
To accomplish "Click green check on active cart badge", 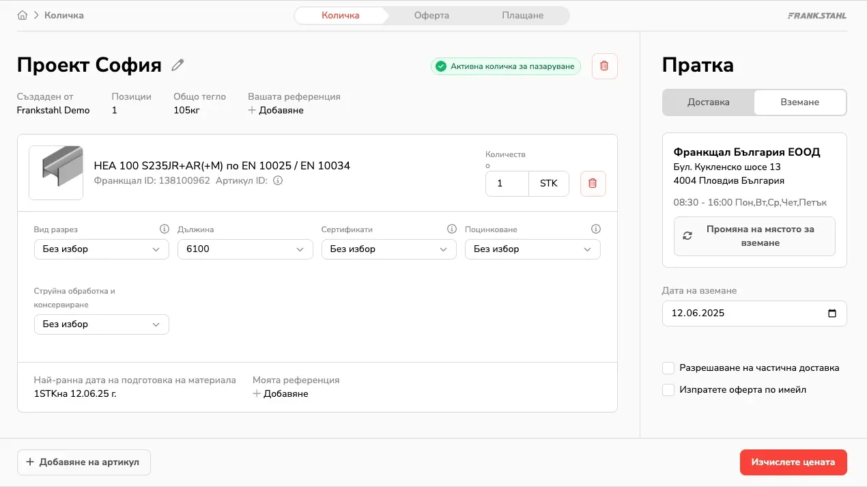I will click(441, 66).
